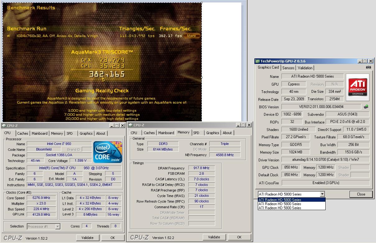Select first ATI Radeon HD 5800 entry

tap(291, 200)
